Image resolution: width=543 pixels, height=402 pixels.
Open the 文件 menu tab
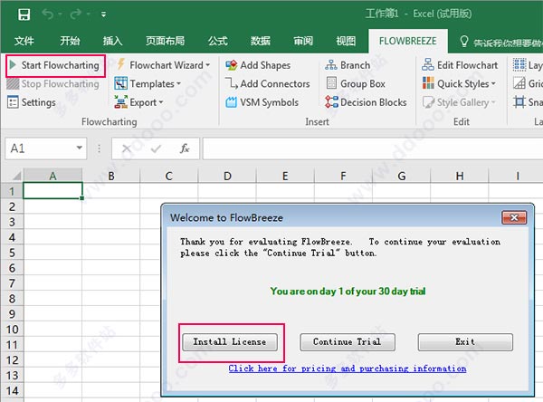24,41
